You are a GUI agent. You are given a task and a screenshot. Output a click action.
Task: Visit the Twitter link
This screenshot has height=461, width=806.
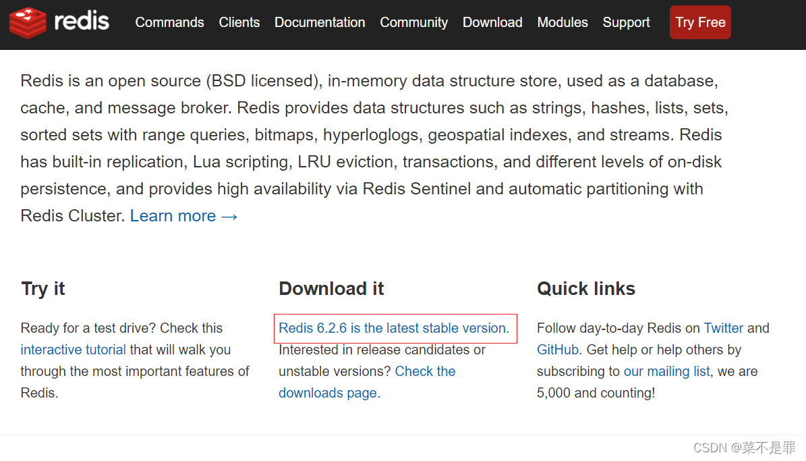(x=723, y=328)
